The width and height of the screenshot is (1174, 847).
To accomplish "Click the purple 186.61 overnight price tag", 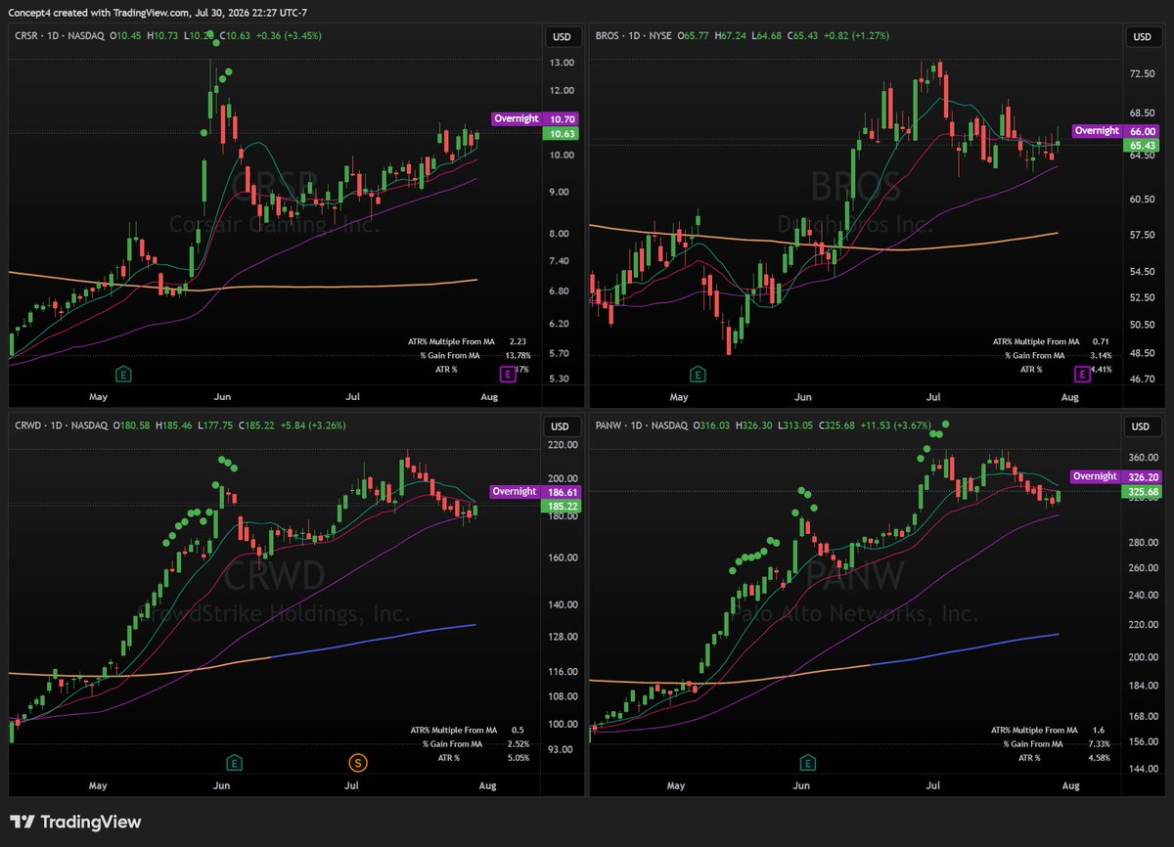I will (x=560, y=492).
